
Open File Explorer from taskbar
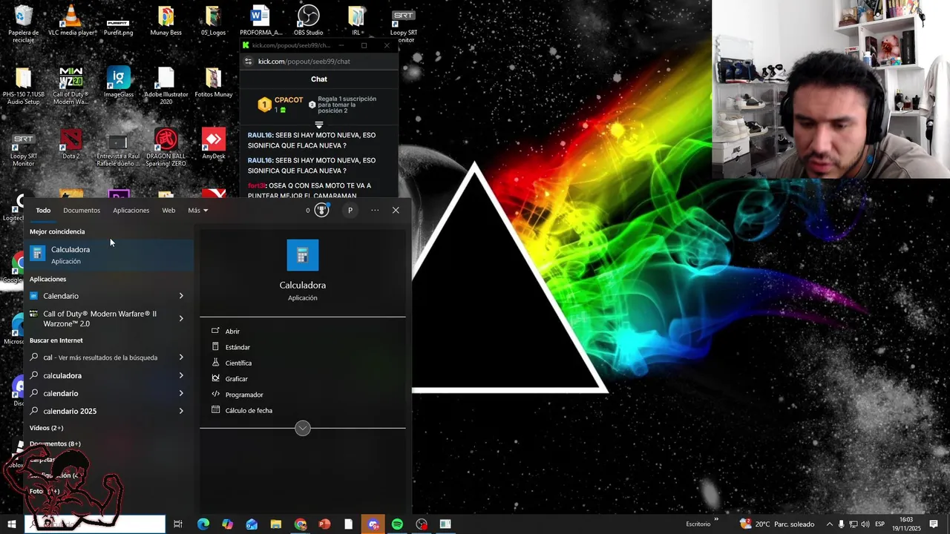point(276,524)
